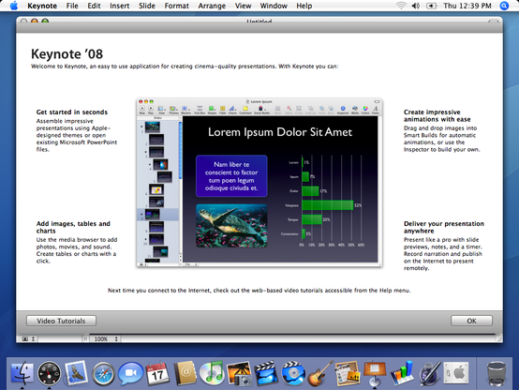Launch Numbers bar chart icon in Dock
The width and height of the screenshot is (519, 390).
click(402, 373)
